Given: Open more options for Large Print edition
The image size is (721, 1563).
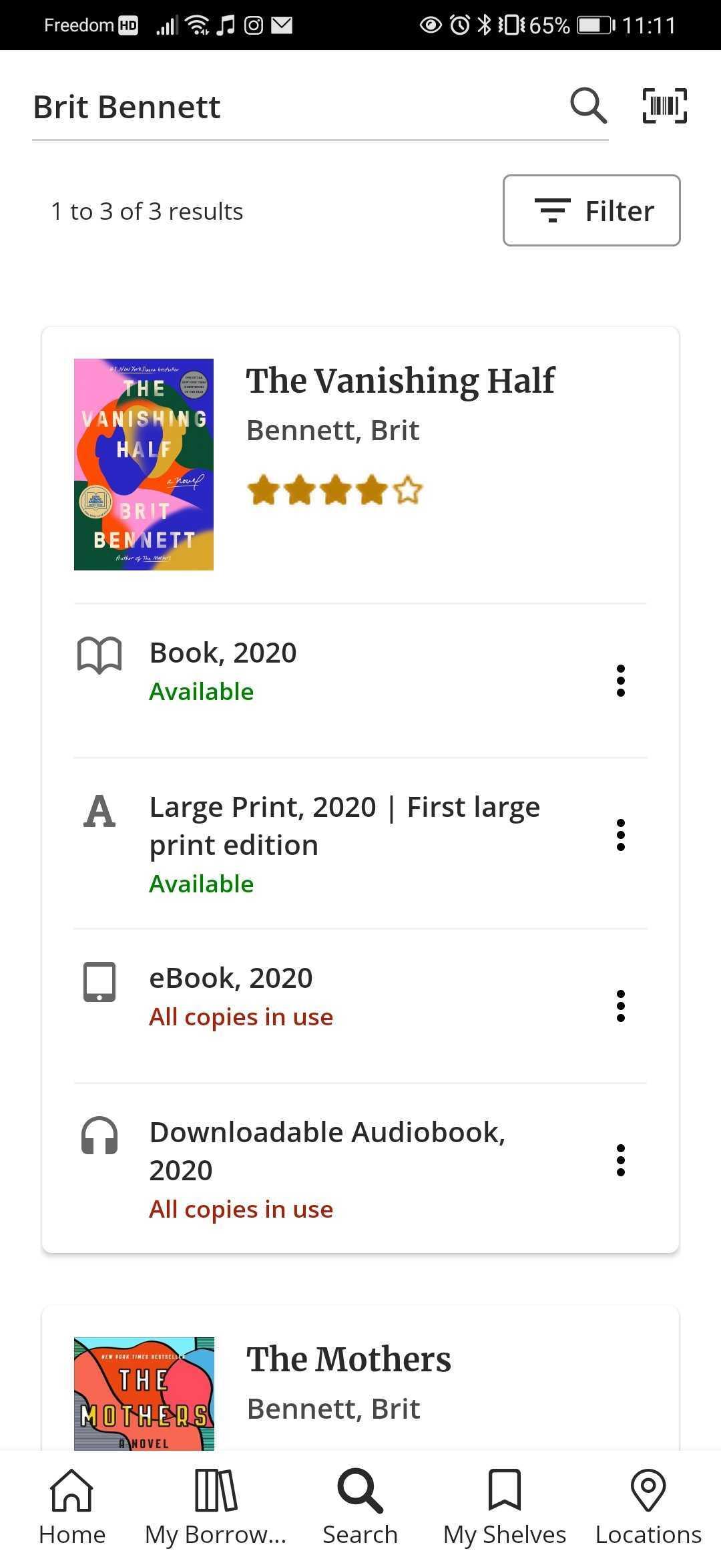Looking at the screenshot, I should pos(621,835).
